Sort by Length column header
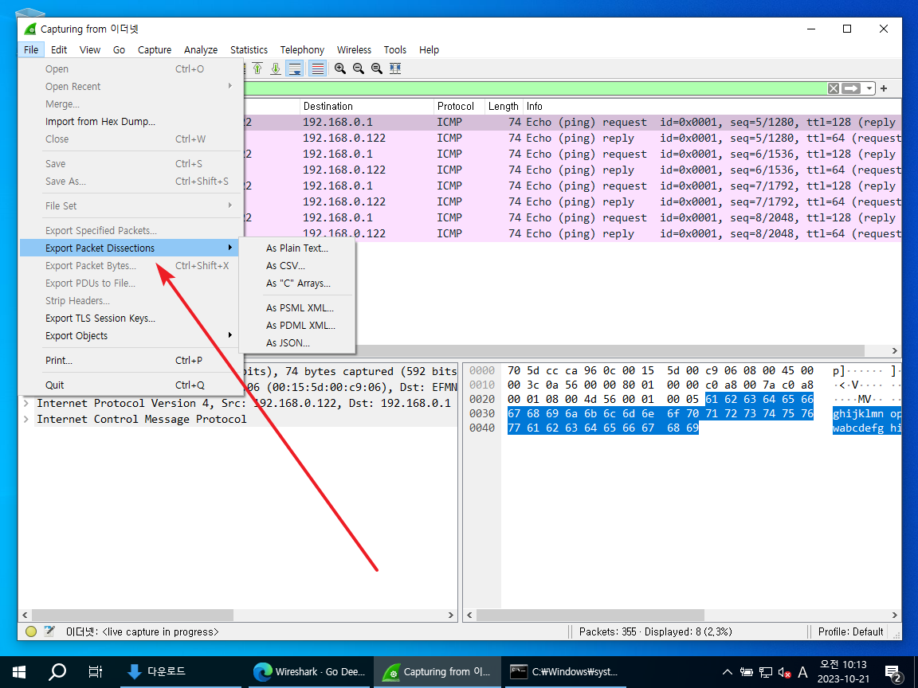Screen dimensions: 918x688 click(504, 107)
